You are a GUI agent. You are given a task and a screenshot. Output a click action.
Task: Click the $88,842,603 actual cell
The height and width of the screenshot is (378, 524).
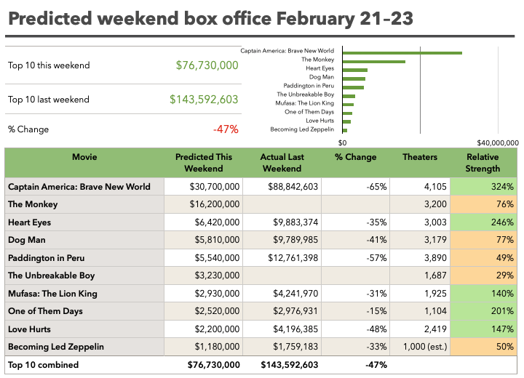pos(282,187)
